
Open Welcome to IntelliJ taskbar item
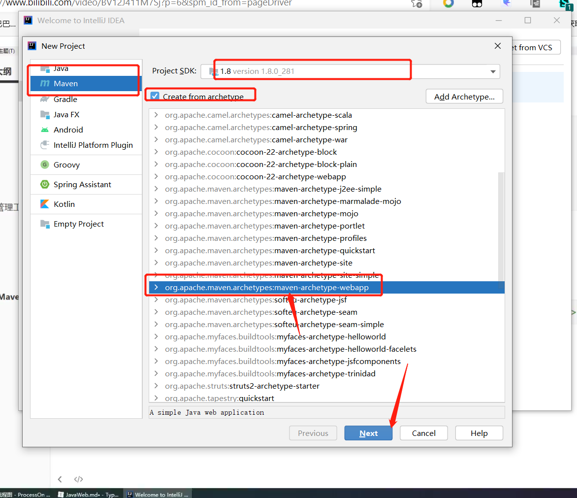158,495
